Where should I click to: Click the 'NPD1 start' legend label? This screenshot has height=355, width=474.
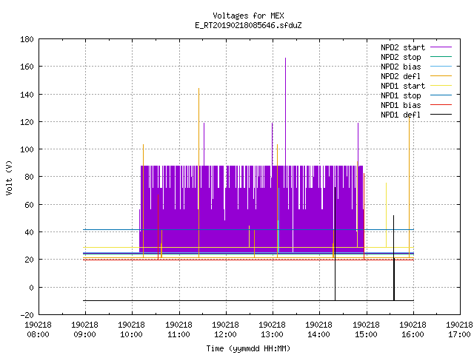point(403,86)
